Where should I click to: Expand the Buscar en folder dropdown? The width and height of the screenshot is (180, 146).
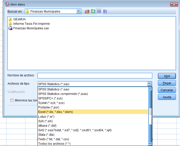point(79,11)
